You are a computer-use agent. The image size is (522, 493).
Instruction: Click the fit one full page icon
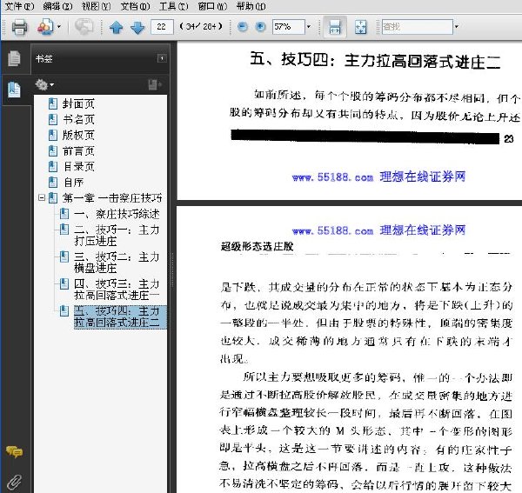point(360,27)
